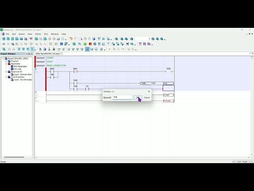Click the TMR timer instruction box
Viewport: 254px width, 191px height.
157,83
